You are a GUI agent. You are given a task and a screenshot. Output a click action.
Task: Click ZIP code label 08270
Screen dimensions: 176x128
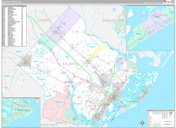pyautogui.click(x=58, y=123)
